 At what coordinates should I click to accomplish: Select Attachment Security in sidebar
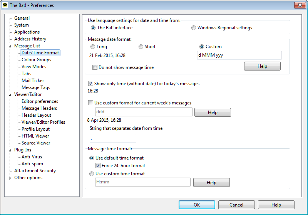[x=35, y=171]
